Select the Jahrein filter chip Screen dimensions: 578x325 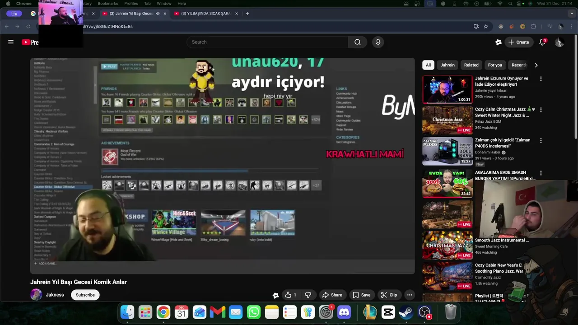447,65
